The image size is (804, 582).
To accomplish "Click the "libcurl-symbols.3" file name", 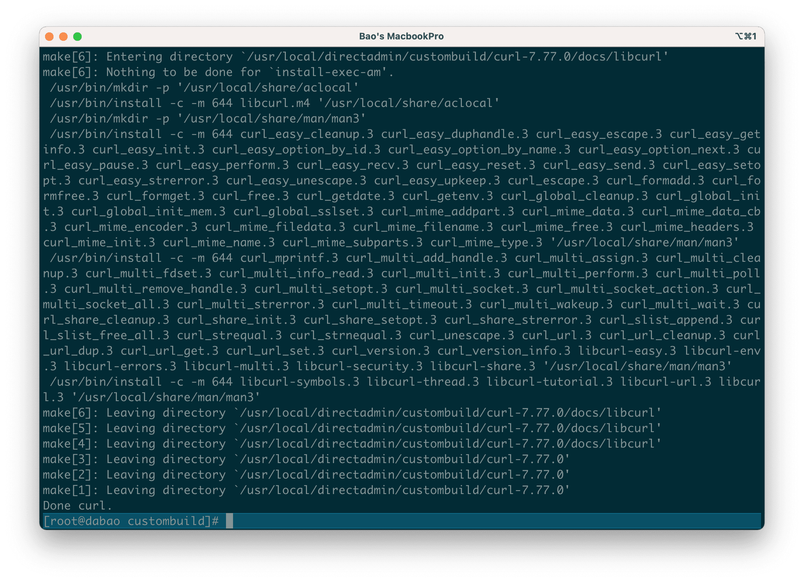I will [x=300, y=381].
